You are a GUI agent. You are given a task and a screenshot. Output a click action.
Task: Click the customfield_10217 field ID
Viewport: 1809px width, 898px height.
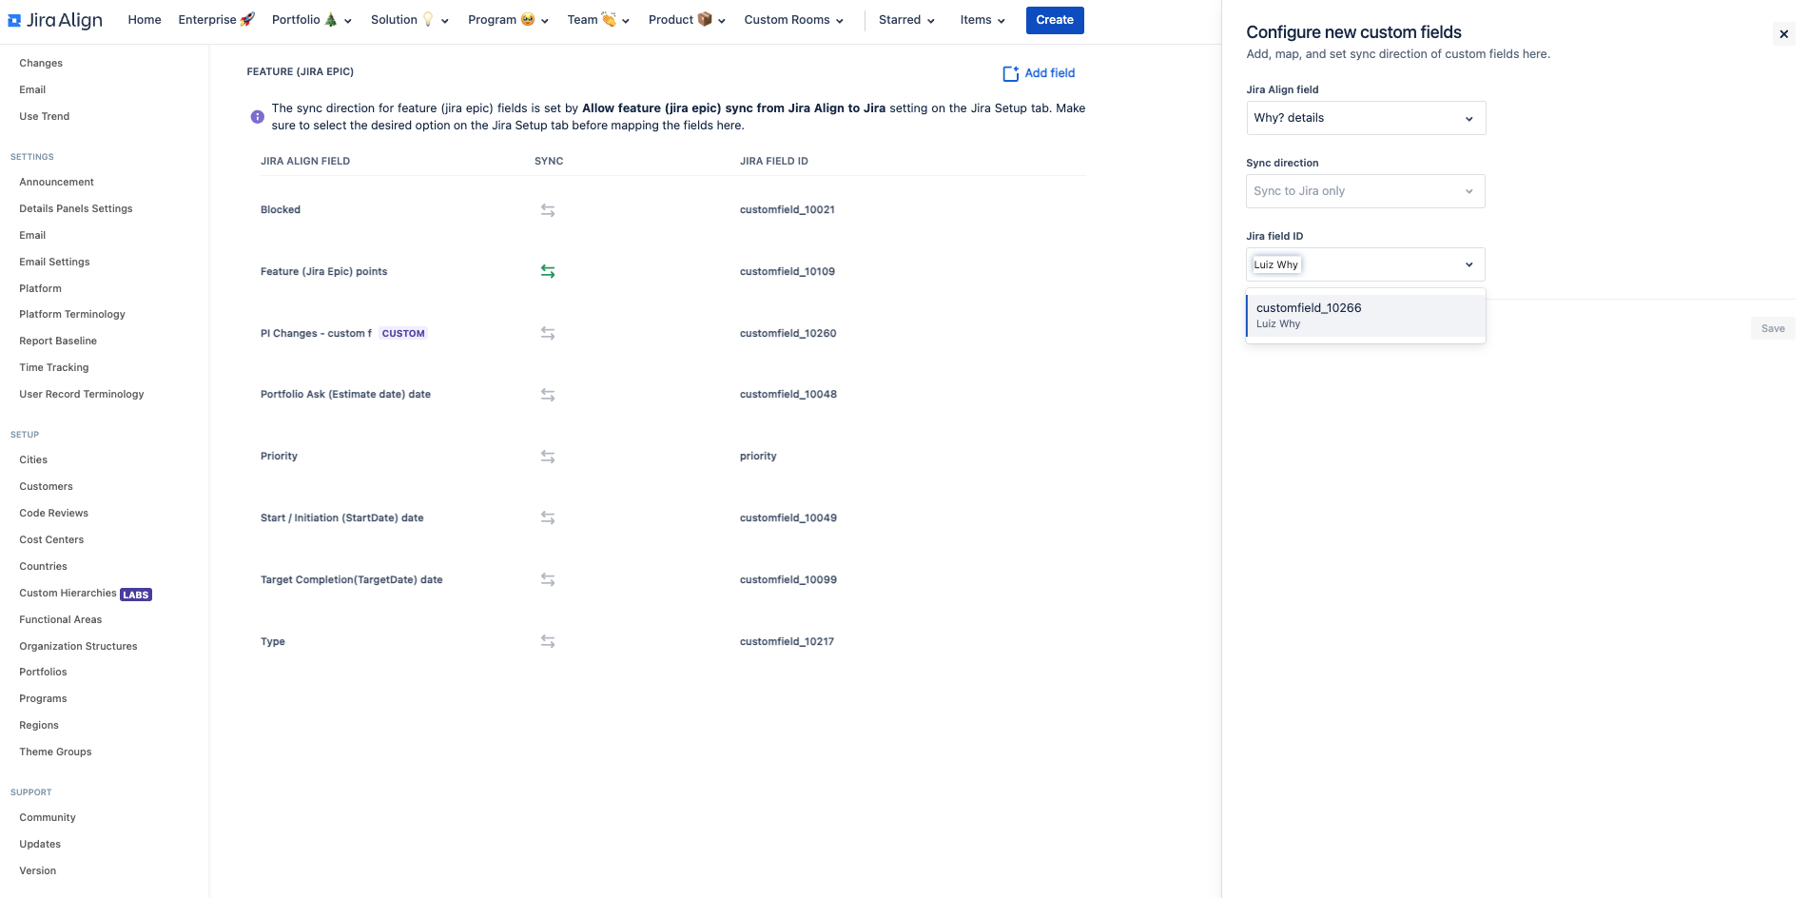click(x=787, y=642)
